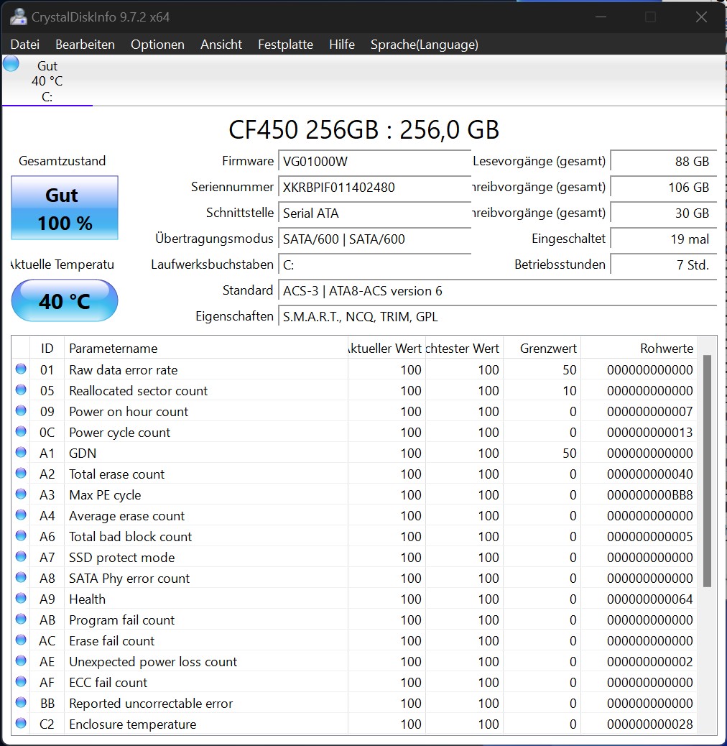Open the Hilfe menu
Image resolution: width=727 pixels, height=746 pixels.
tap(342, 45)
